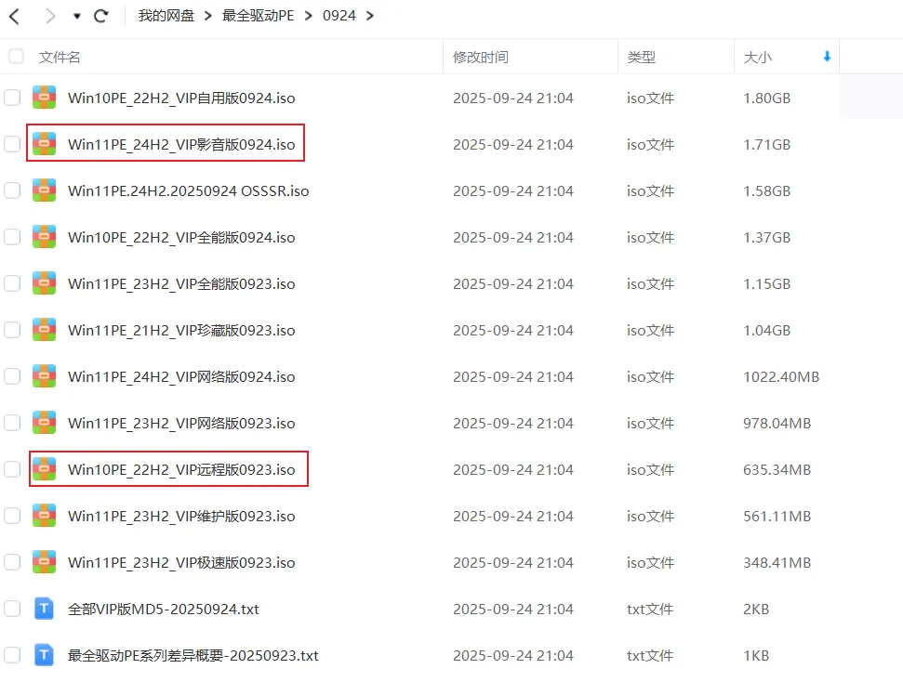Click archive icon of Win10PE_22H2_VIP远程版0923.iso
Image resolution: width=903 pixels, height=695 pixels.
click(x=44, y=469)
